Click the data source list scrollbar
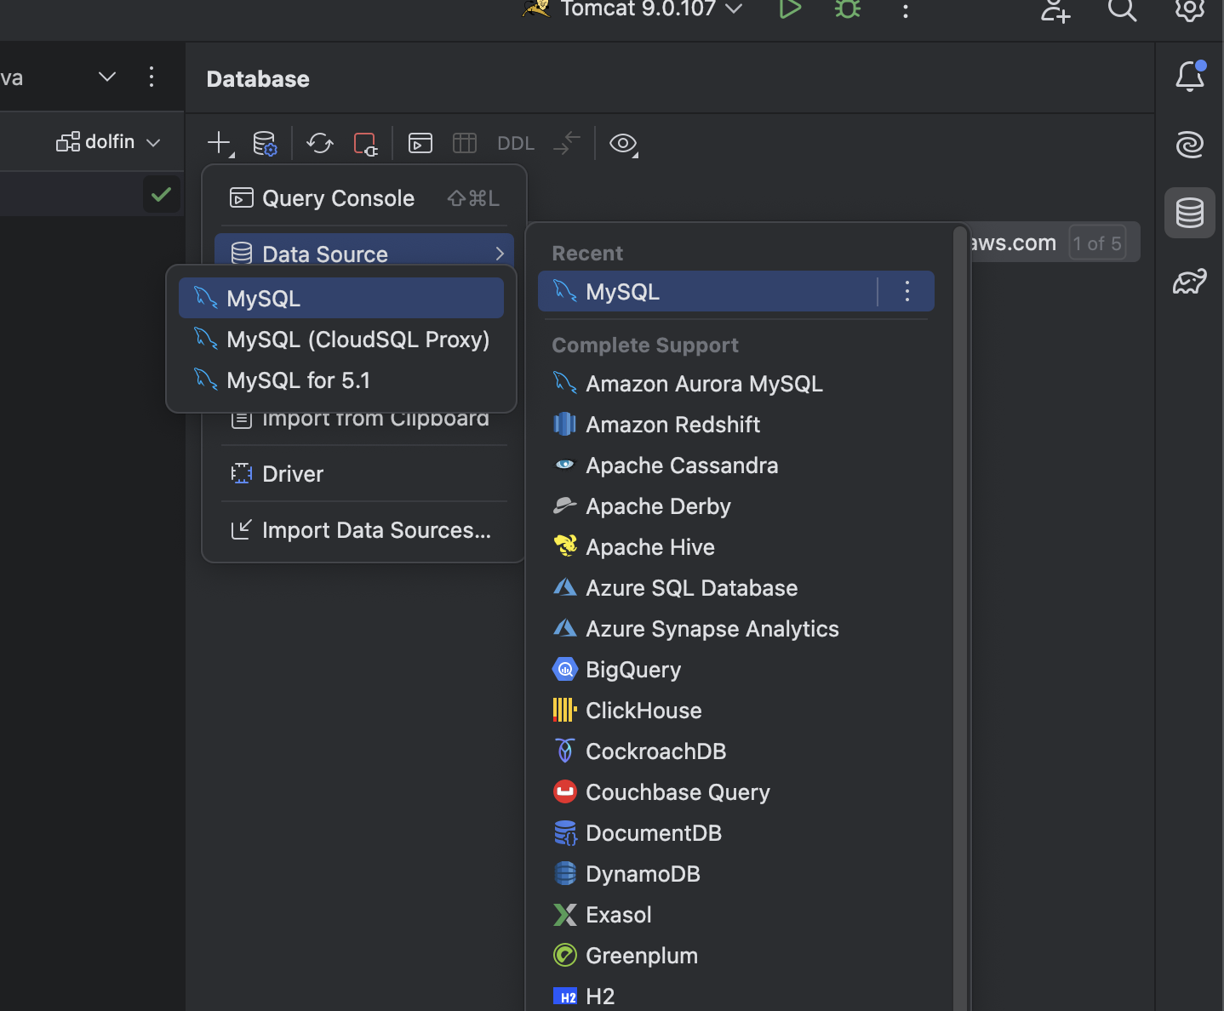Image resolution: width=1224 pixels, height=1011 pixels. click(x=960, y=617)
